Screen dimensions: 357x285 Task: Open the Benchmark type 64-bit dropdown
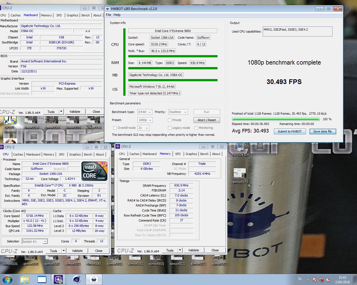point(145,112)
